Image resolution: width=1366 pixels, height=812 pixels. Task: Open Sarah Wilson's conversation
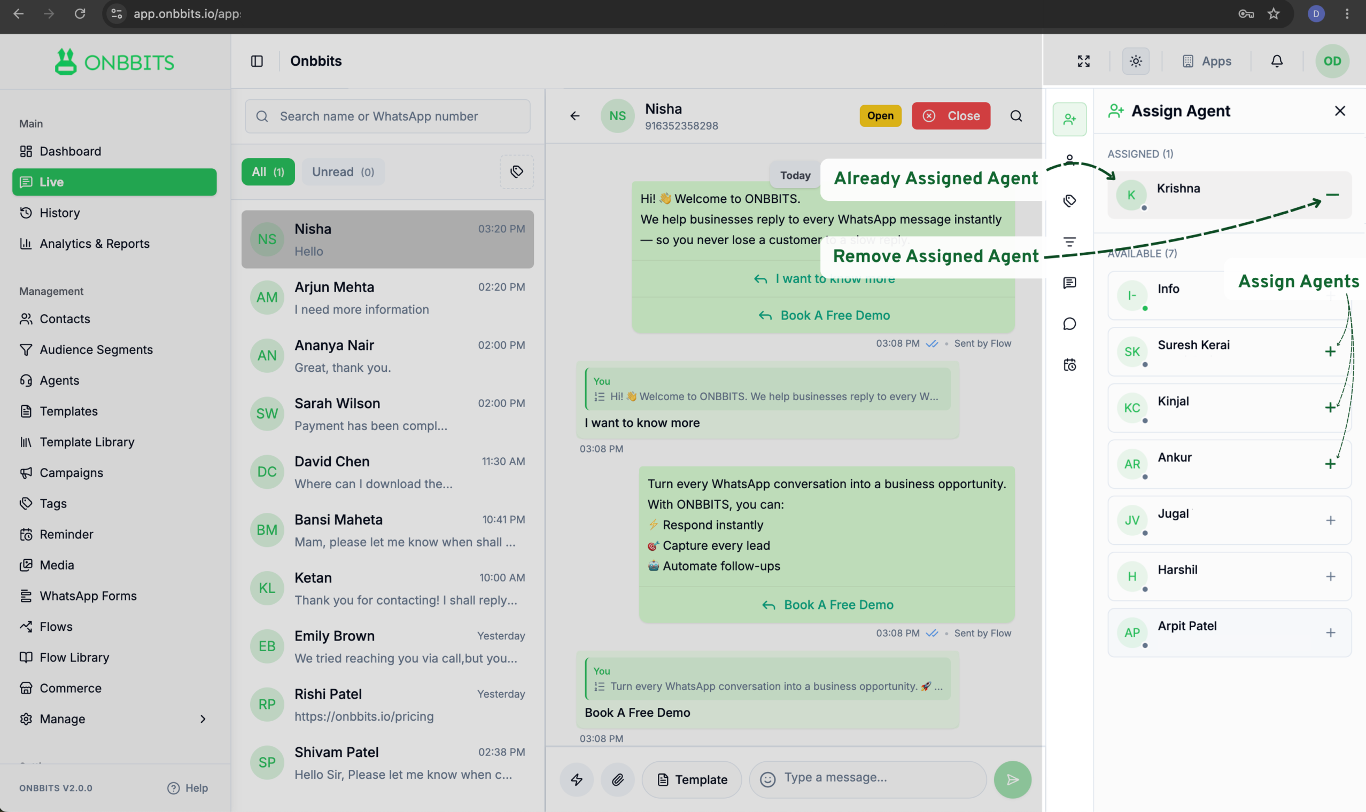click(x=387, y=414)
